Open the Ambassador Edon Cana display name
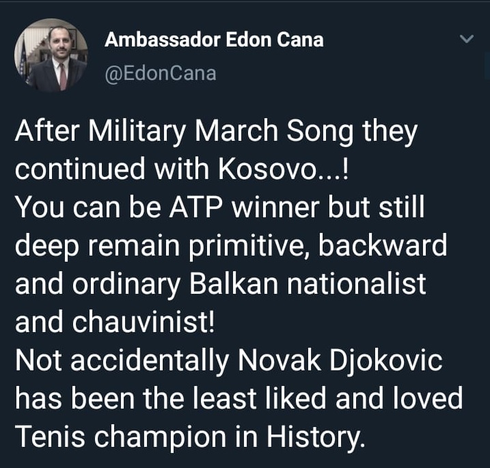The height and width of the screenshot is (468, 490). (214, 40)
